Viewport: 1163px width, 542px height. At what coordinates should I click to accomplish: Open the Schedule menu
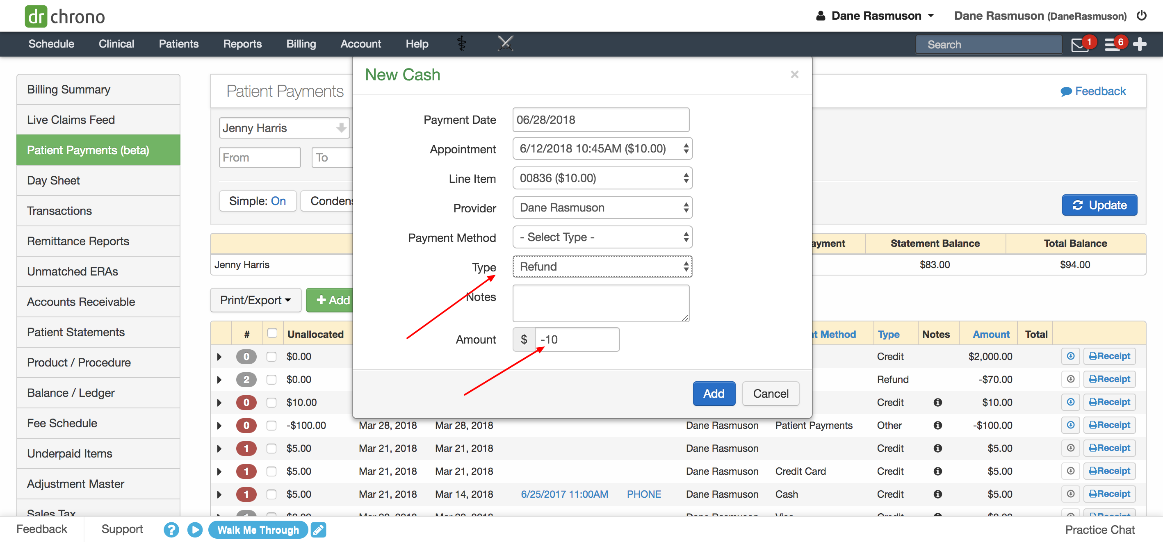(51, 44)
